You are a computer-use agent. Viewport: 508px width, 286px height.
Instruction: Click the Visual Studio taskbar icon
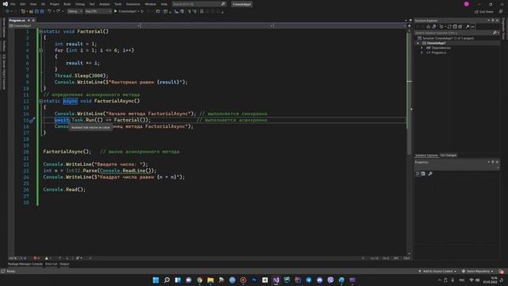pyautogui.click(x=276, y=280)
